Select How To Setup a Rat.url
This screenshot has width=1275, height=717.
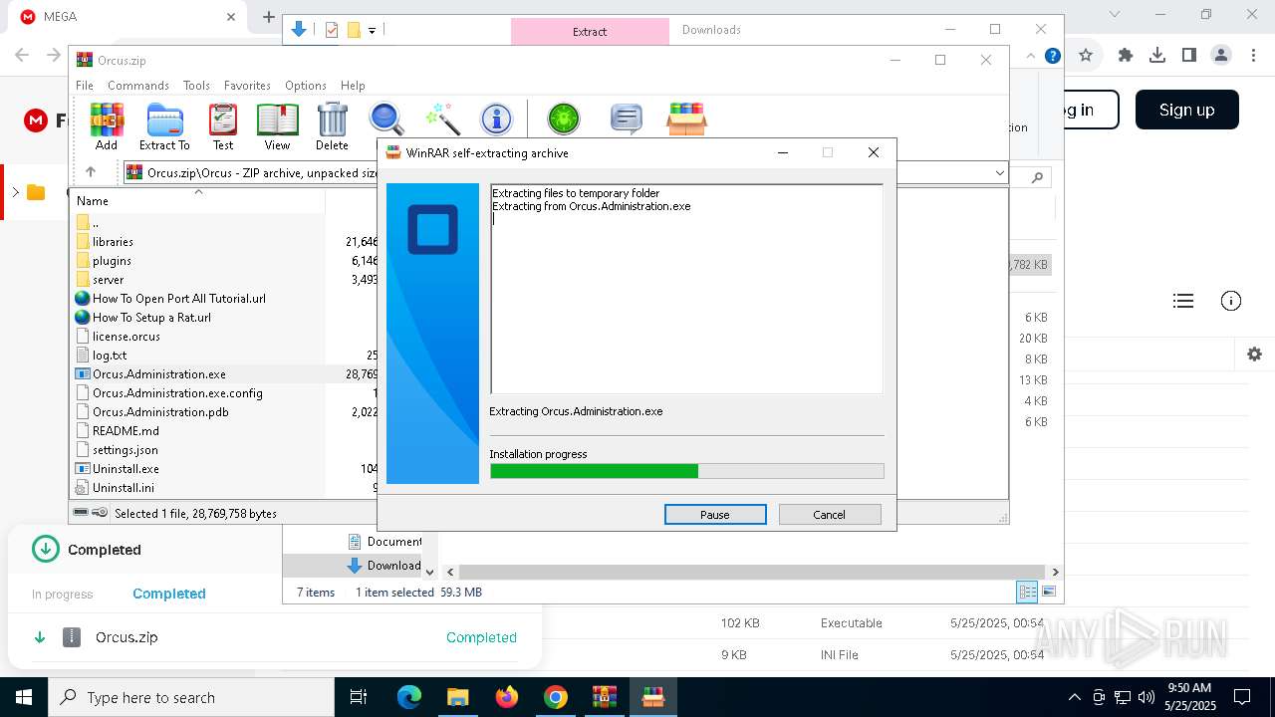(151, 318)
